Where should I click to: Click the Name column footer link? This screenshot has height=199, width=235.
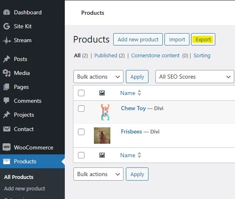(128, 155)
